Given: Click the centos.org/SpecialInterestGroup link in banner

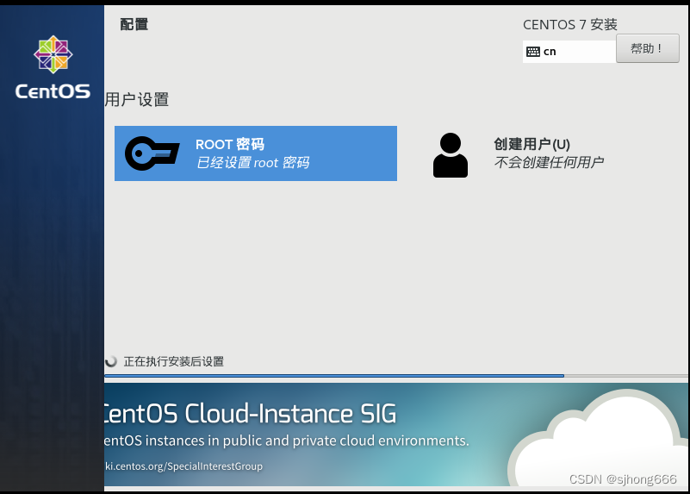Looking at the screenshot, I should pyautogui.click(x=183, y=466).
